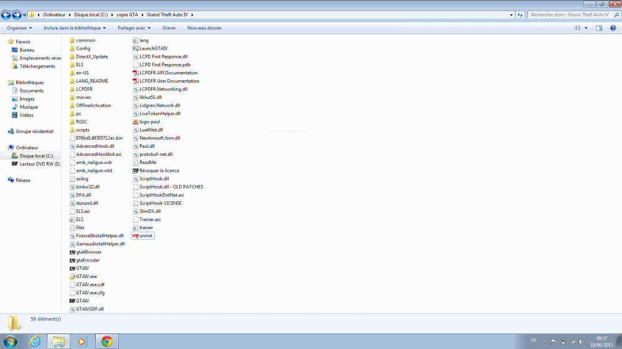Launch Internet Explorer from taskbar
This screenshot has height=349, width=622.
35,341
